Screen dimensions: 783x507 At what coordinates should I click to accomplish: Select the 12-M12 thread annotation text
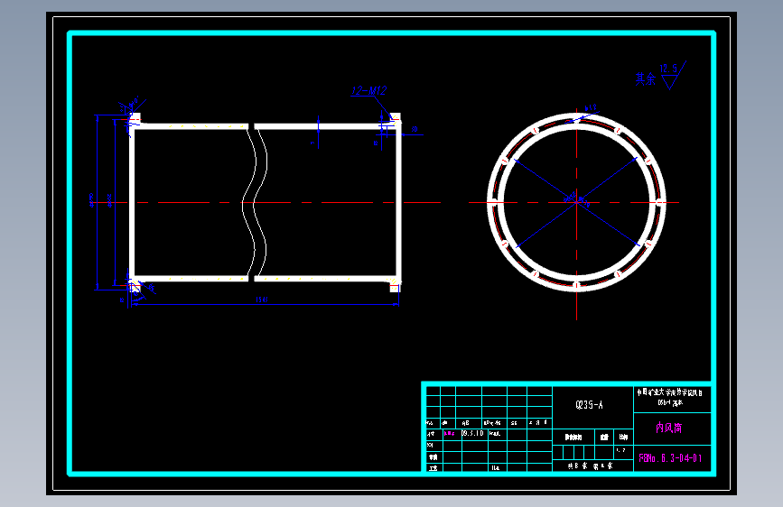click(x=369, y=90)
